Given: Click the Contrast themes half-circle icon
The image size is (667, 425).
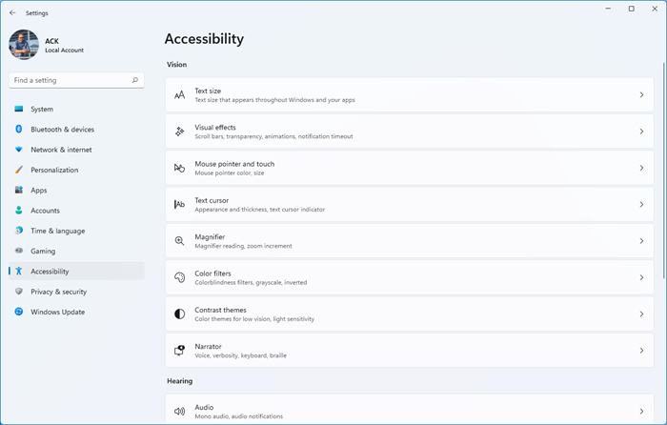Looking at the screenshot, I should tap(179, 314).
